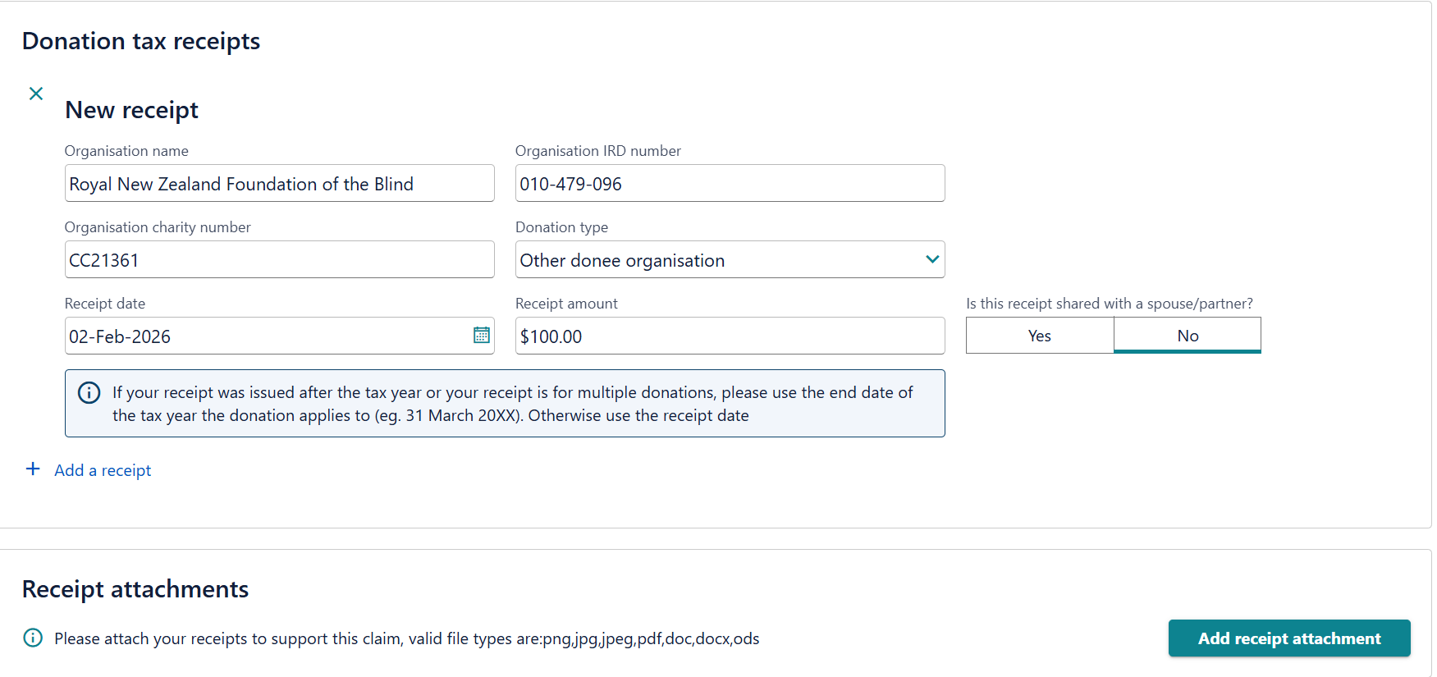Screen dimensions: 1437x677
Task: Click the Receipt amount field
Action: pyautogui.click(x=730, y=335)
